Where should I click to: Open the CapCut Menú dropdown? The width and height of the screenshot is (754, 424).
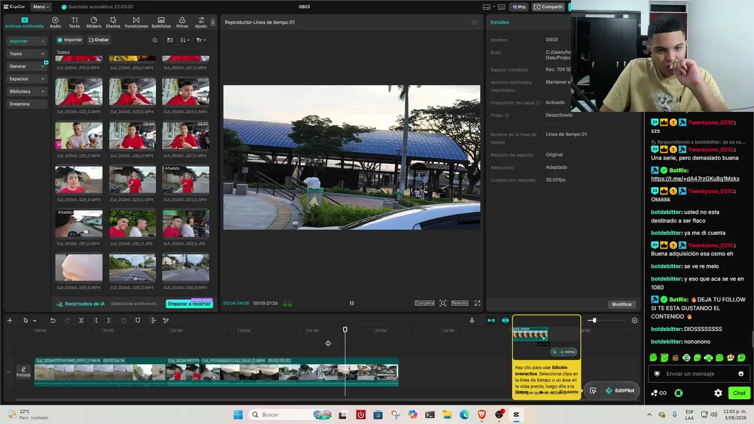coord(41,7)
